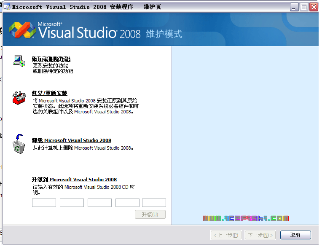
Task: Open the 升级到 Microsoft Visual Studio 2008 link
Action: pos(74,180)
